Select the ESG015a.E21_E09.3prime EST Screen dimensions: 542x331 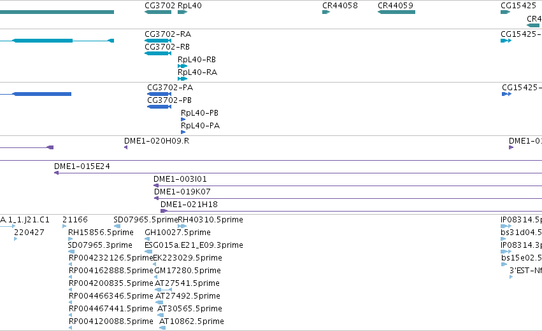pos(148,252)
